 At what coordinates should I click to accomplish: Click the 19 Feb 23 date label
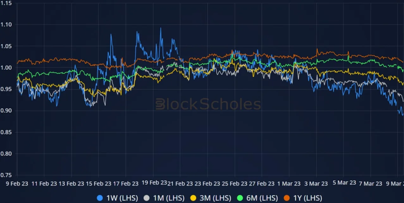click(154, 183)
